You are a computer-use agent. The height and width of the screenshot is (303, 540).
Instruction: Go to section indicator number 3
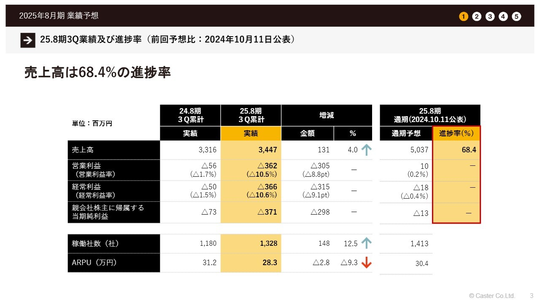click(490, 16)
